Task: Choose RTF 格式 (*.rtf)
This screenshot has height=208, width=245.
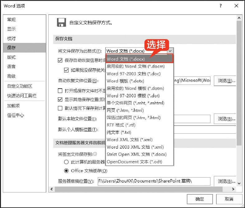Action: tap(139, 125)
